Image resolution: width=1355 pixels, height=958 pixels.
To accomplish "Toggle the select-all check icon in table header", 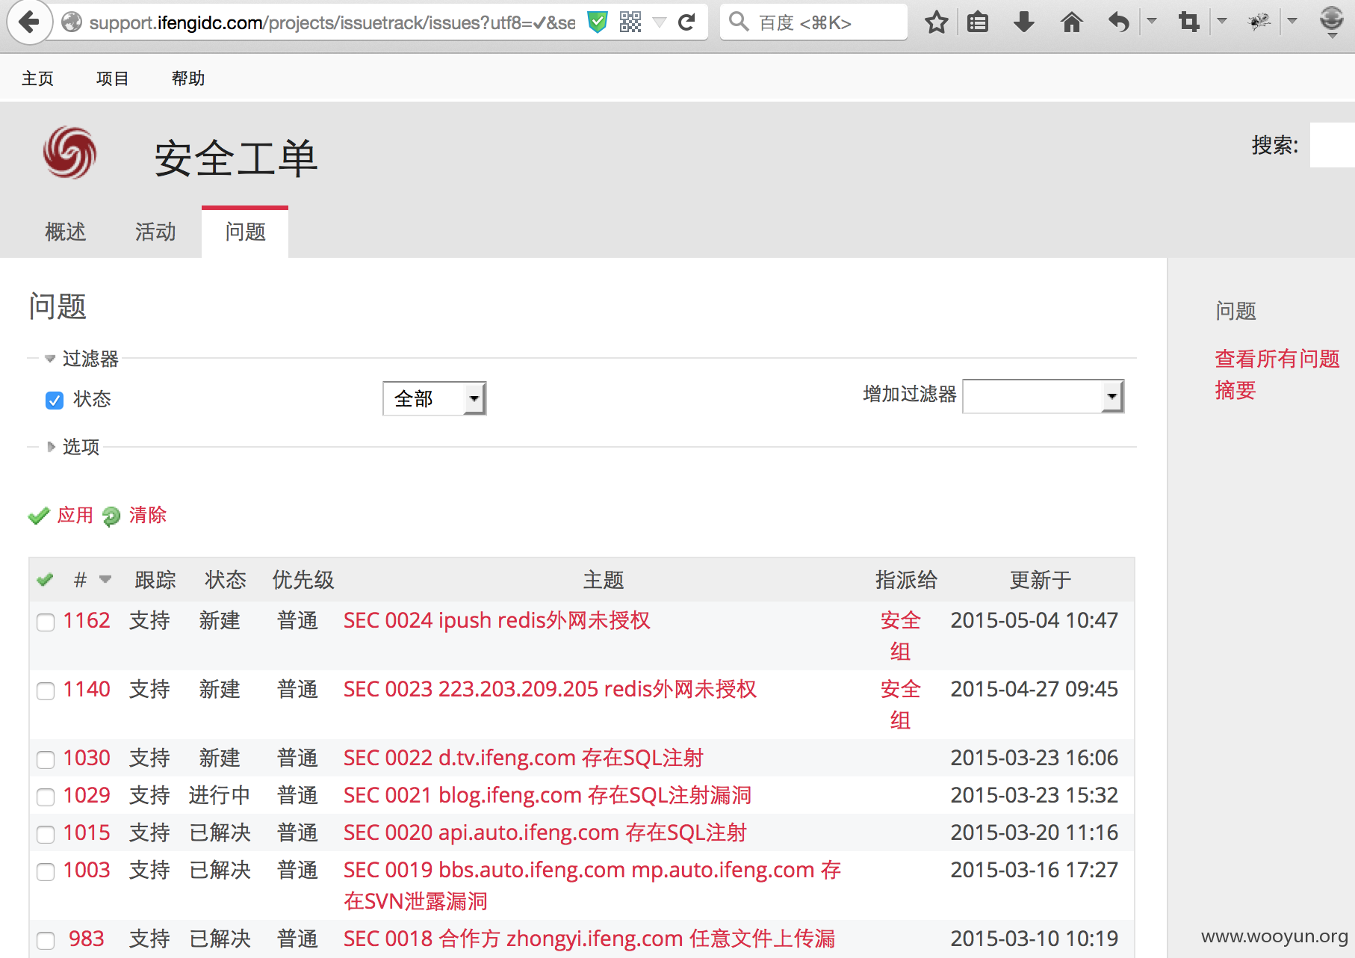I will click(45, 579).
